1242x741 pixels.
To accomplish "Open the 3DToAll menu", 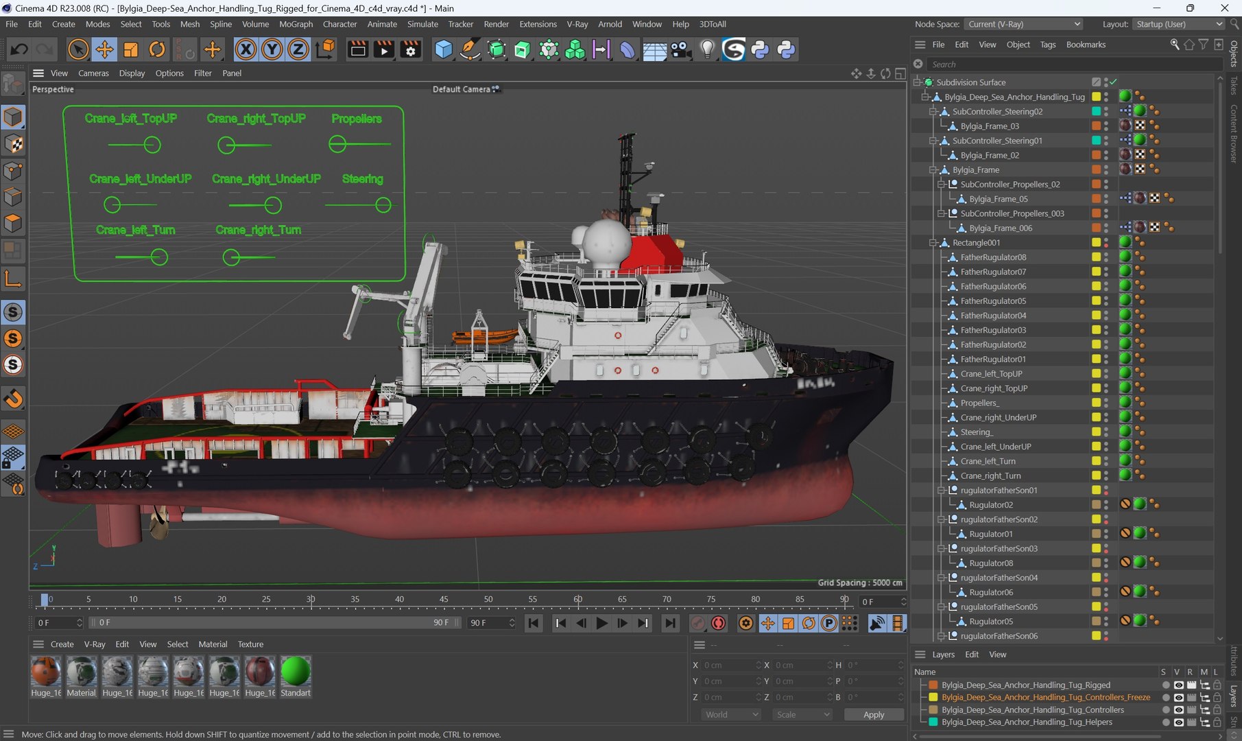I will (713, 24).
